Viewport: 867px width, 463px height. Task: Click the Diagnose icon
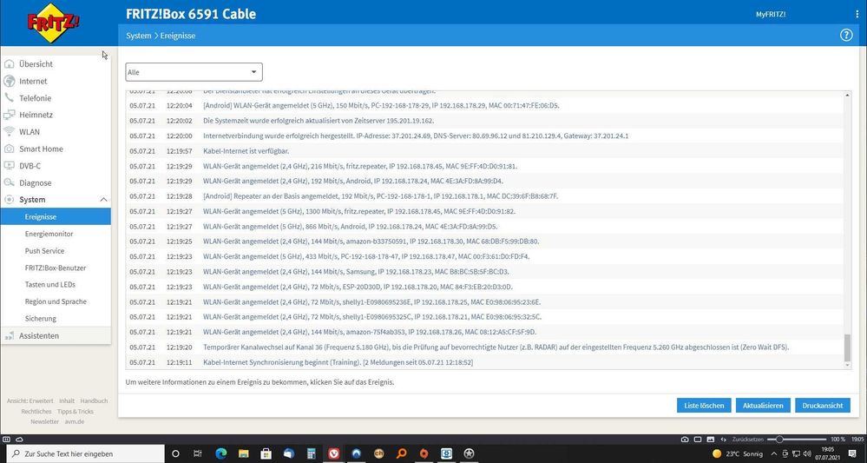pos(9,182)
